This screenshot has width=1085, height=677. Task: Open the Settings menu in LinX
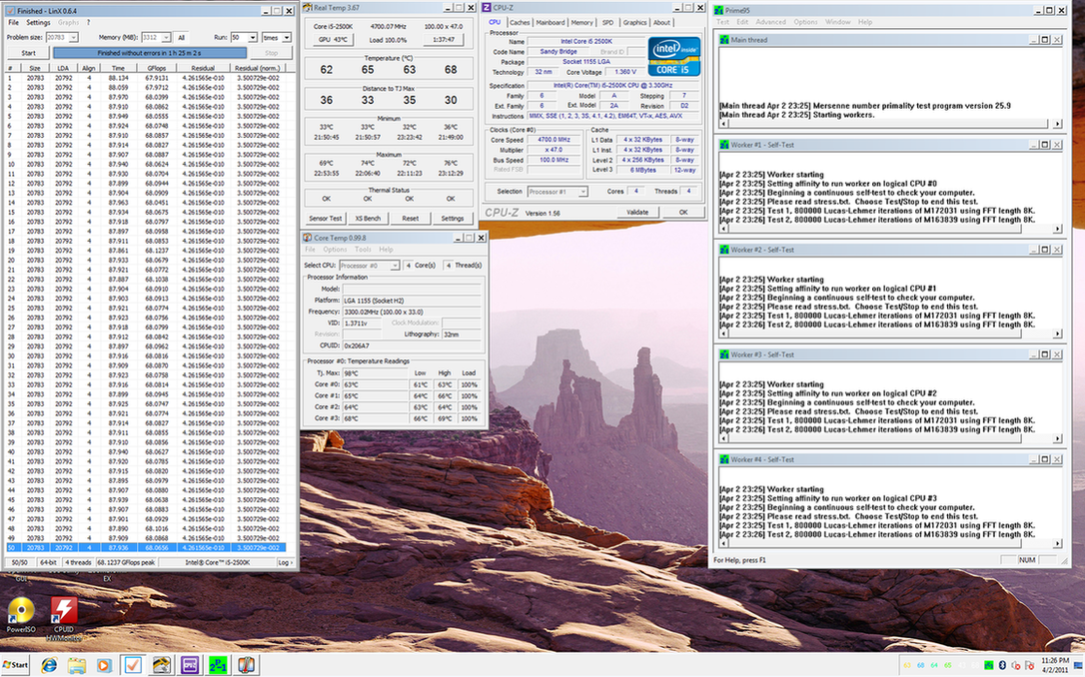click(38, 22)
